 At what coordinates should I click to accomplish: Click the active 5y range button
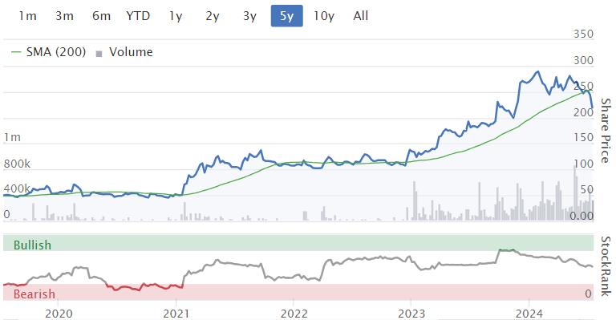[287, 16]
